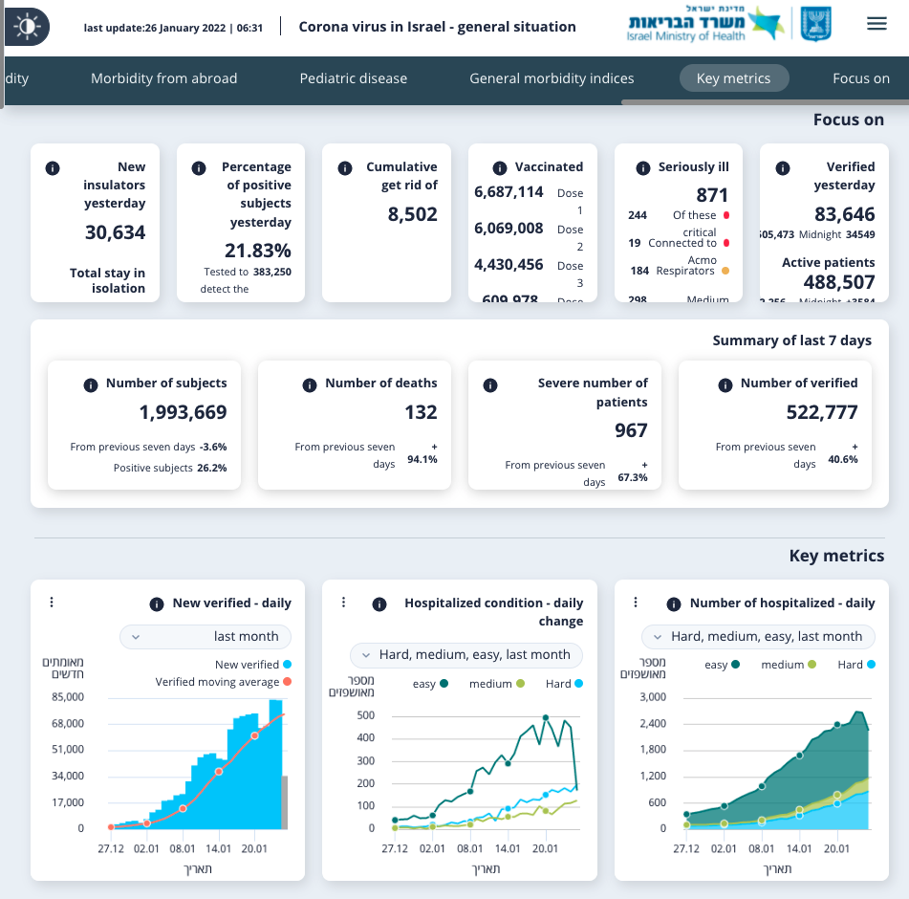This screenshot has width=909, height=899.
Task: Open the hamburger menu
Action: 877,24
